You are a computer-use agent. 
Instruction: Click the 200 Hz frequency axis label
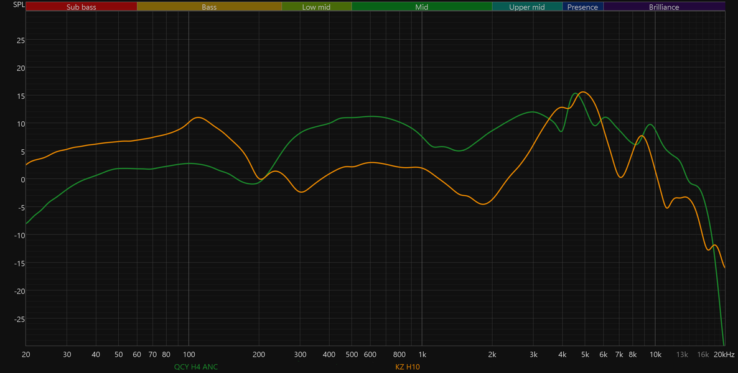[259, 354]
